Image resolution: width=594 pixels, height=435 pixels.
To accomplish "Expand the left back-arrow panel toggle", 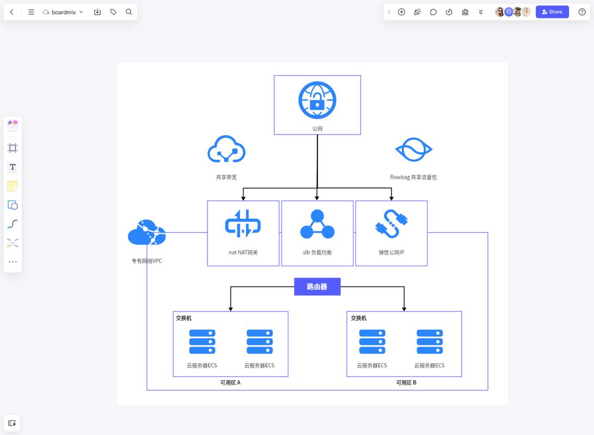I will (x=11, y=11).
